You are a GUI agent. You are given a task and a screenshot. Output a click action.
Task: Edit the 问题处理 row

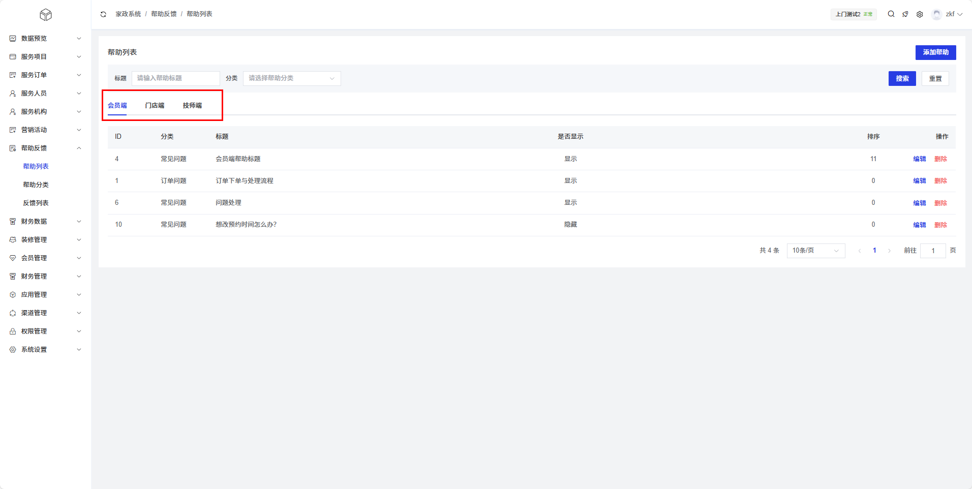[920, 203]
